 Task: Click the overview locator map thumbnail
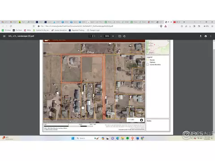click(158, 47)
